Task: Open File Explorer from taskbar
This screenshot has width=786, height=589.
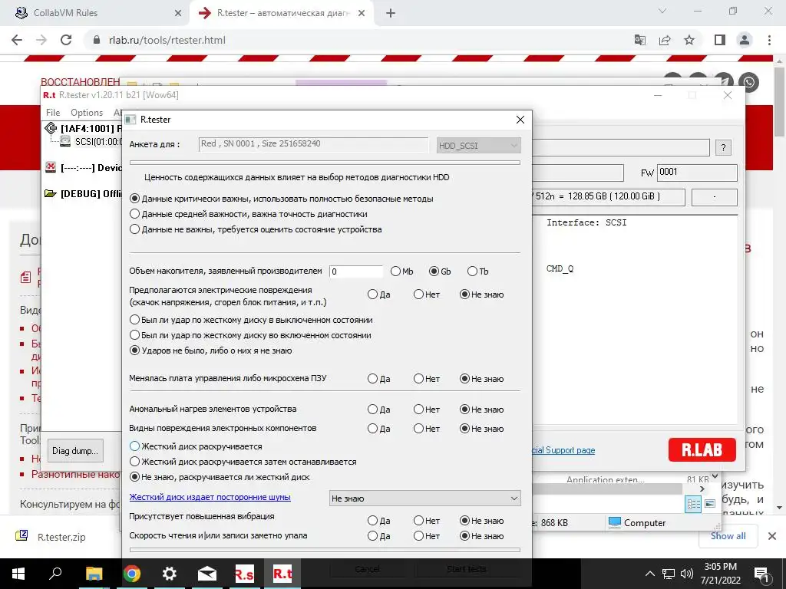Action: tap(94, 574)
